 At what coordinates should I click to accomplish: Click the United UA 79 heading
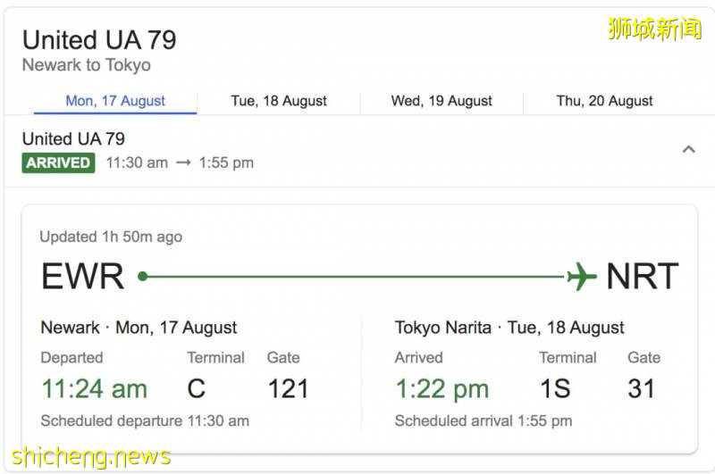(99, 40)
